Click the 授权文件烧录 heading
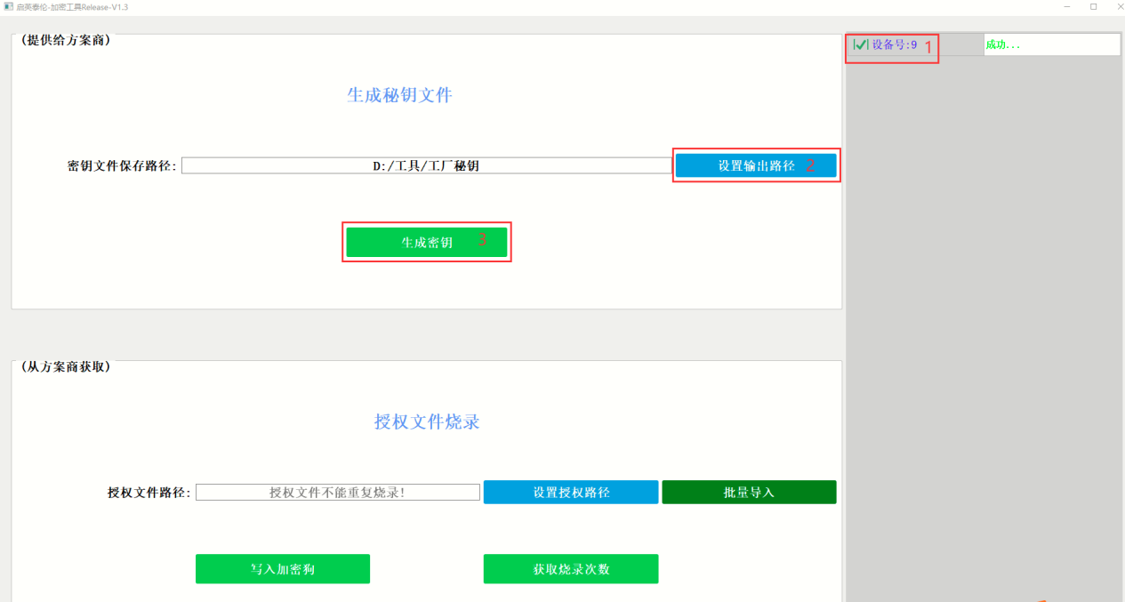This screenshot has width=1125, height=602. 427,421
